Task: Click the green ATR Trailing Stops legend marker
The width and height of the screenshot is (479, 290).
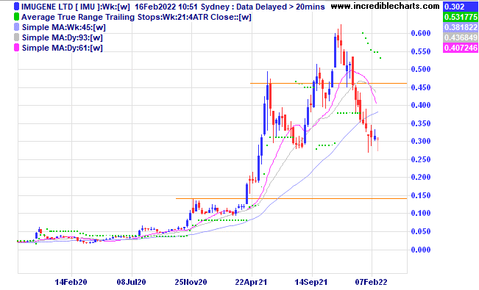Action: [x=16, y=17]
